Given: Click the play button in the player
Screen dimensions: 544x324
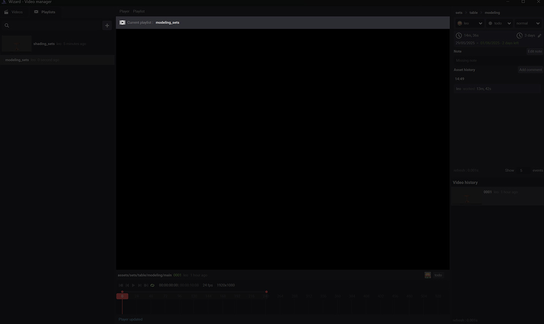Looking at the screenshot, I should pyautogui.click(x=133, y=285).
